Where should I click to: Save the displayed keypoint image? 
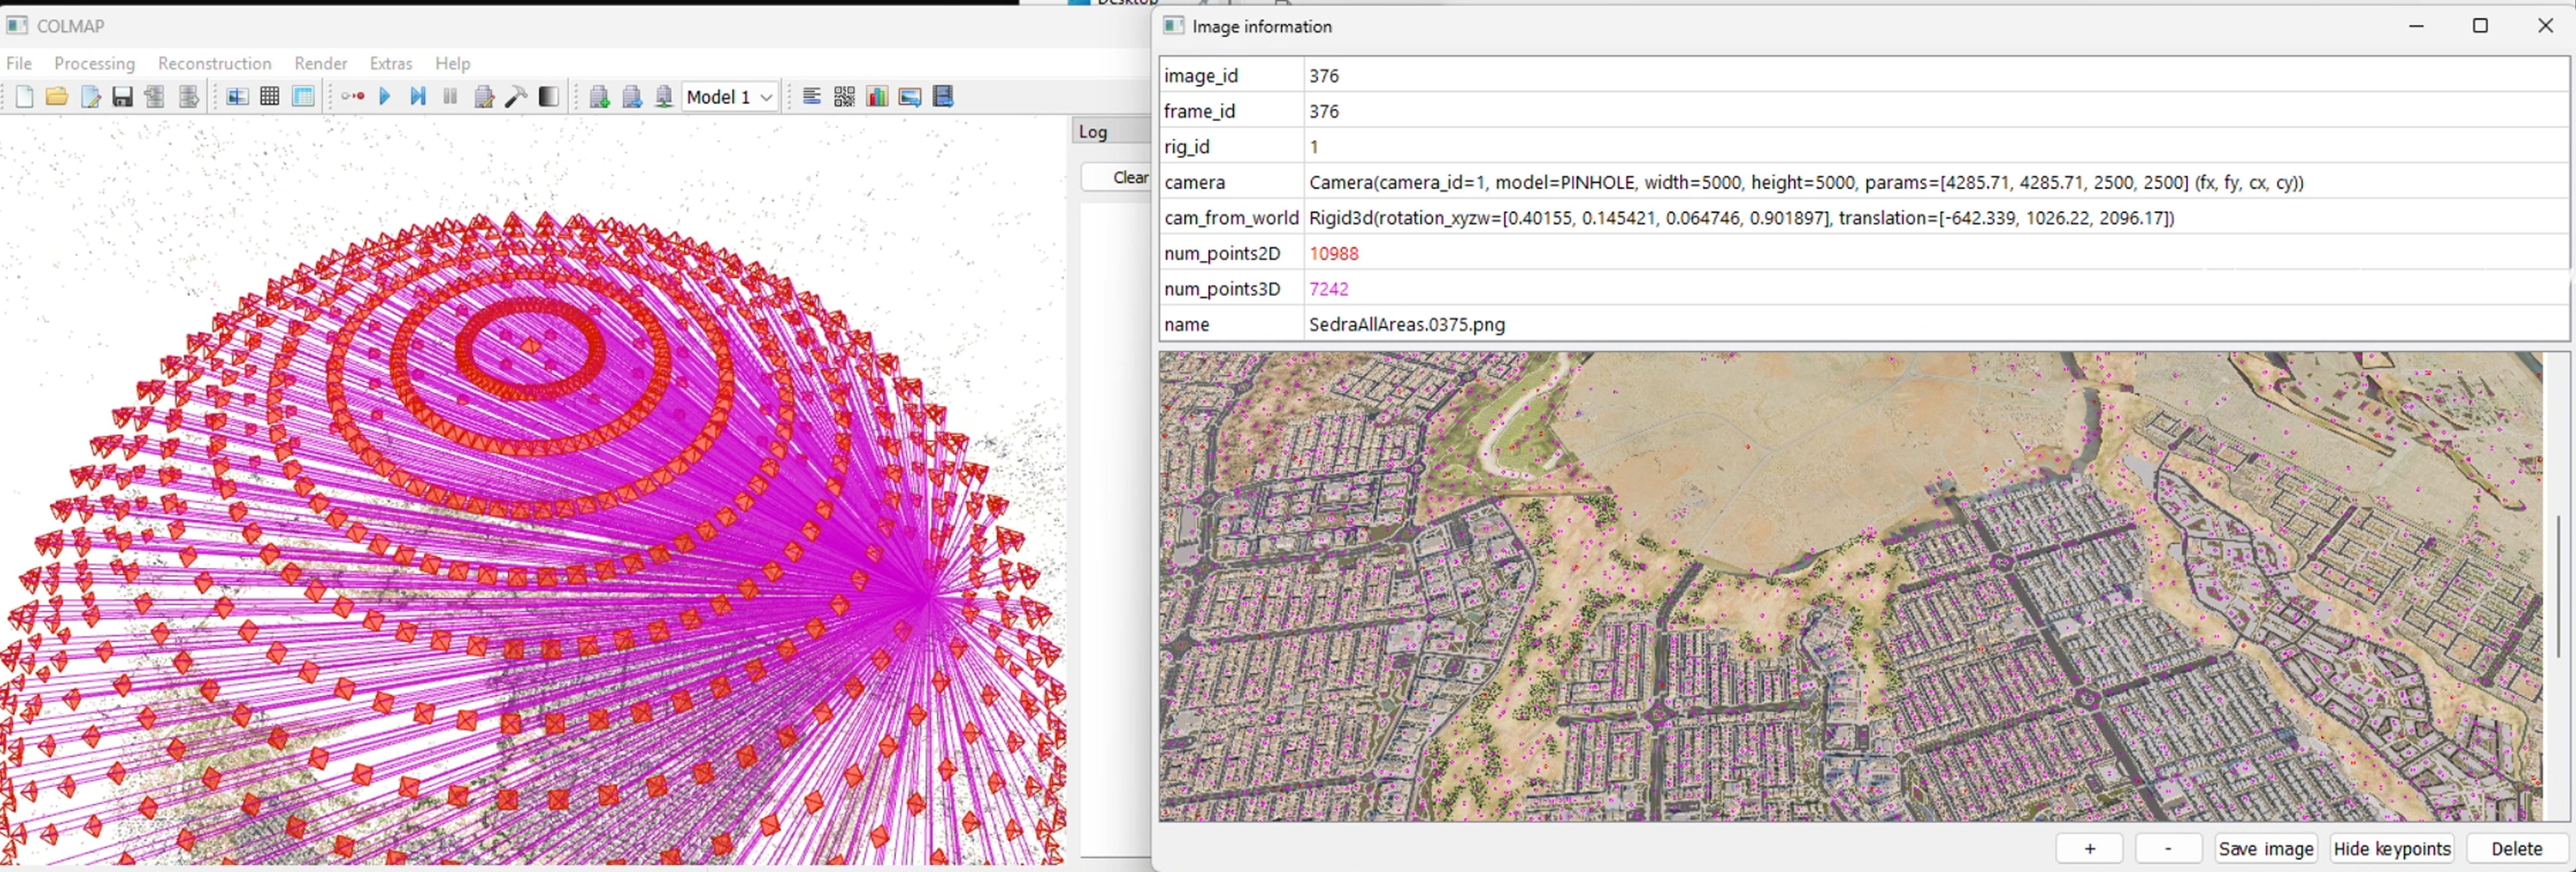click(x=2265, y=848)
